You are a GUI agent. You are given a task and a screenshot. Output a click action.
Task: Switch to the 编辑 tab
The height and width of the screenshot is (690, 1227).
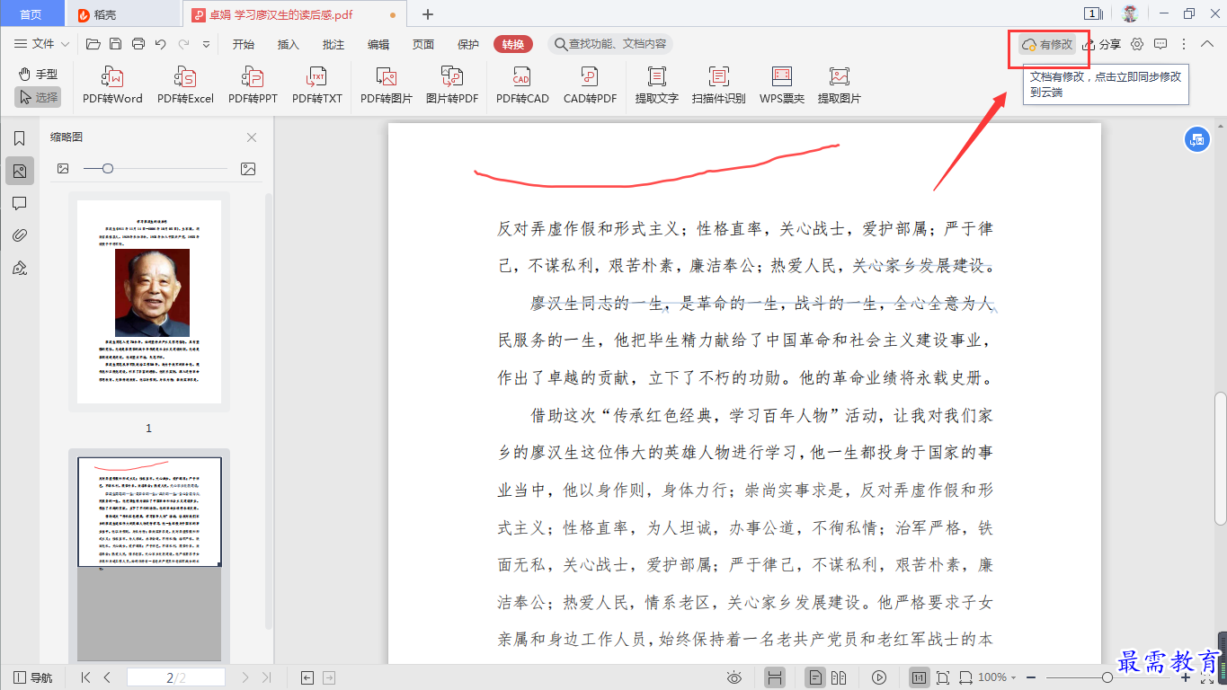pyautogui.click(x=378, y=44)
